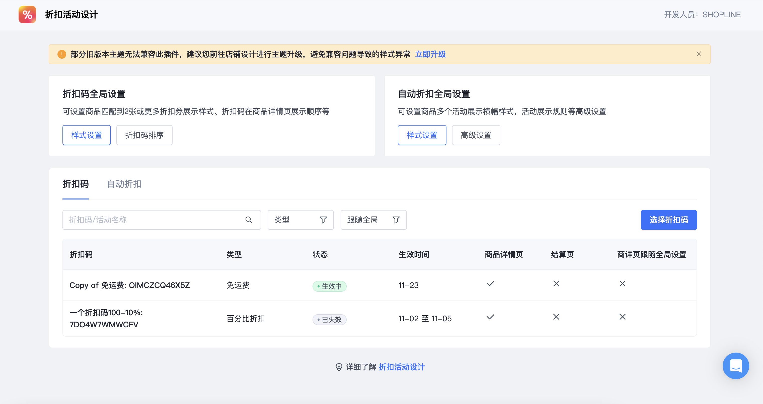
Task: Open 折扣码排序 sorting settings
Action: tap(144, 135)
